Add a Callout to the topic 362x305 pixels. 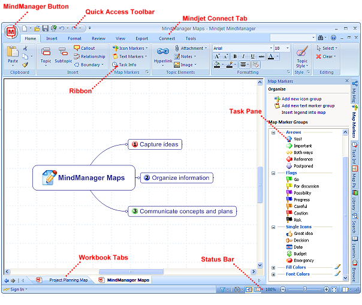click(x=85, y=48)
